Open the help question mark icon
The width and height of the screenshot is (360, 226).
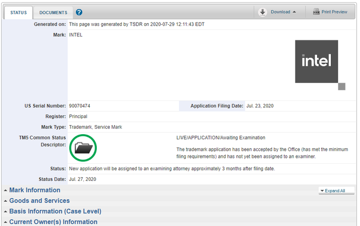79,12
